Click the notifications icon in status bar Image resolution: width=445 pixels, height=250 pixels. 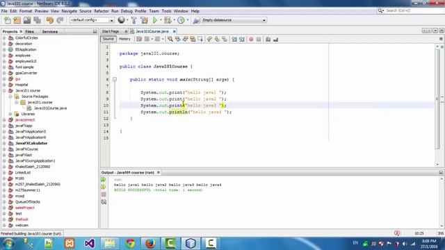[x=397, y=233]
